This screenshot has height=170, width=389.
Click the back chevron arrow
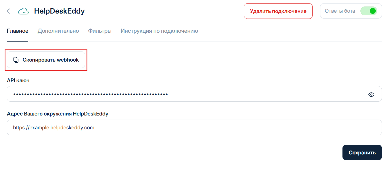pos(9,11)
